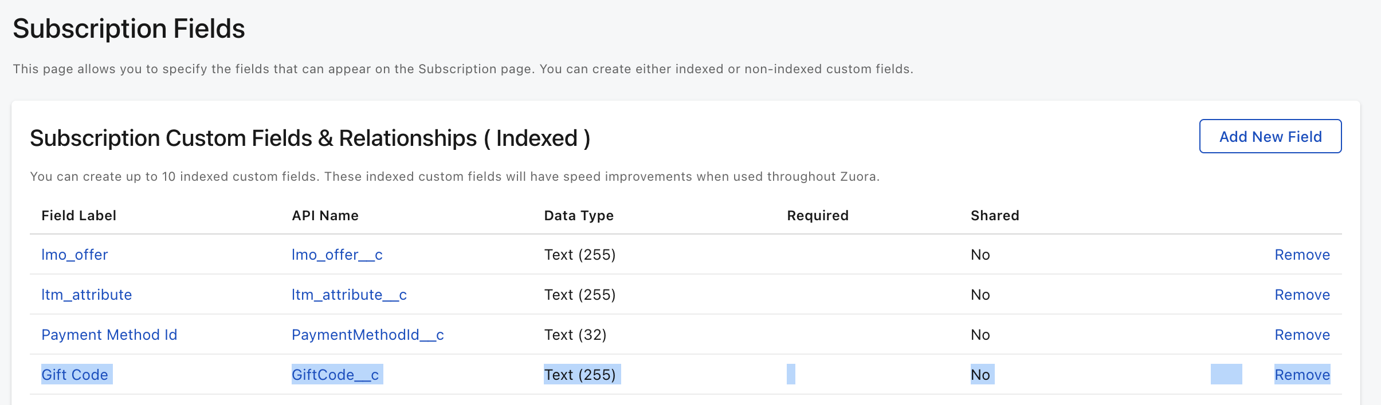Click the API Name column header
Image resolution: width=1381 pixels, height=405 pixels.
325,216
